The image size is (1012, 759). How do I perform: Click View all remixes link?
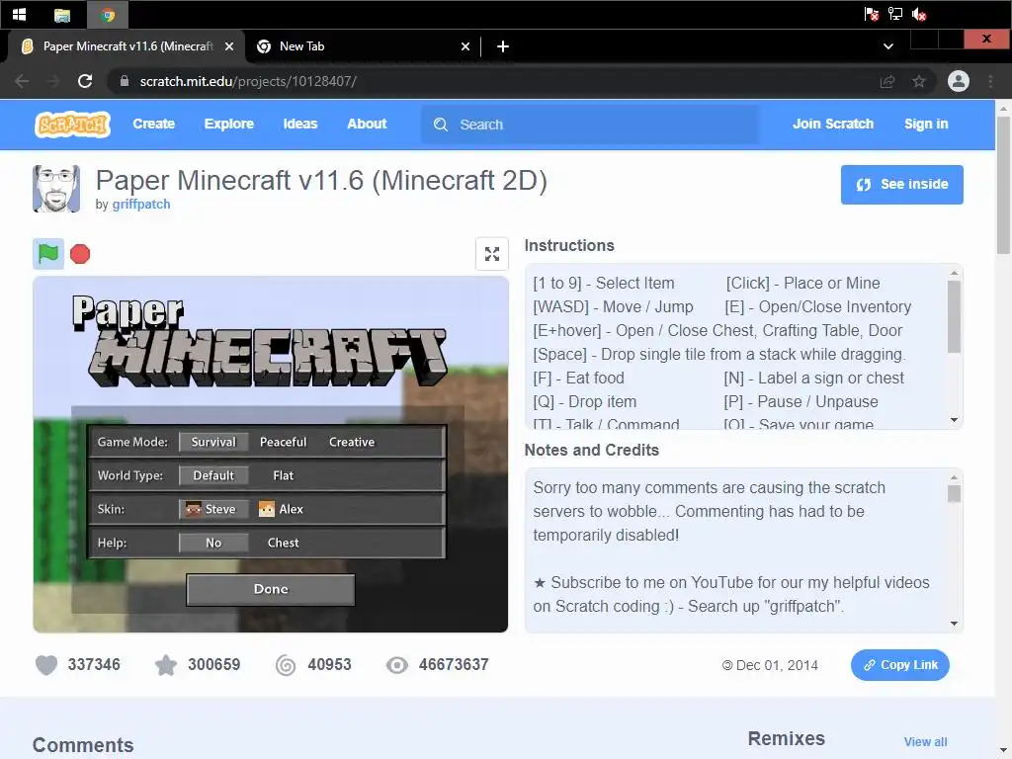coord(925,742)
